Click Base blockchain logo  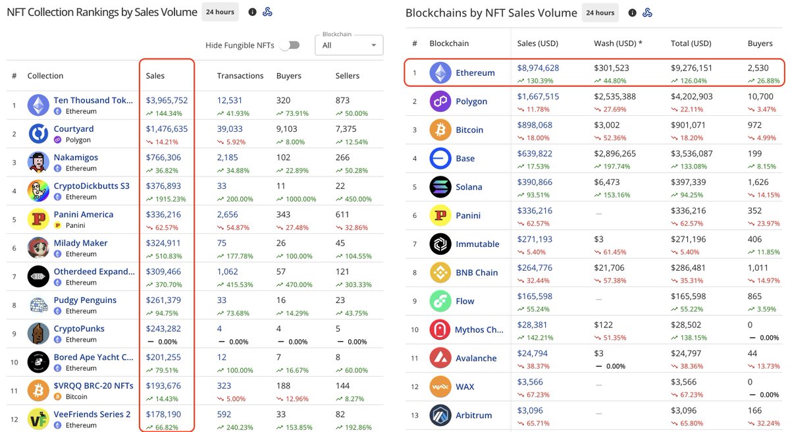click(440, 159)
